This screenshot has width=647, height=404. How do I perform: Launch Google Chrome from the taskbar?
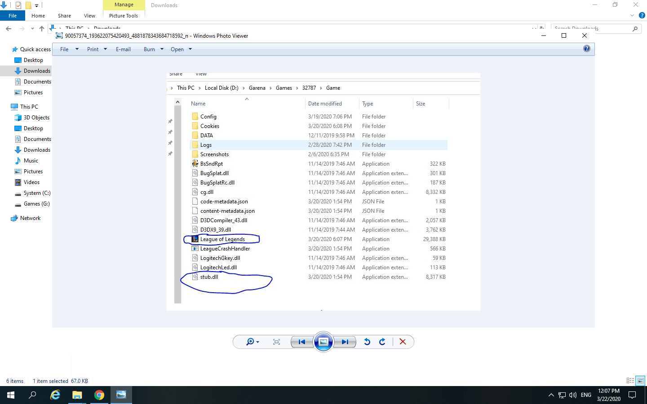coord(99,395)
